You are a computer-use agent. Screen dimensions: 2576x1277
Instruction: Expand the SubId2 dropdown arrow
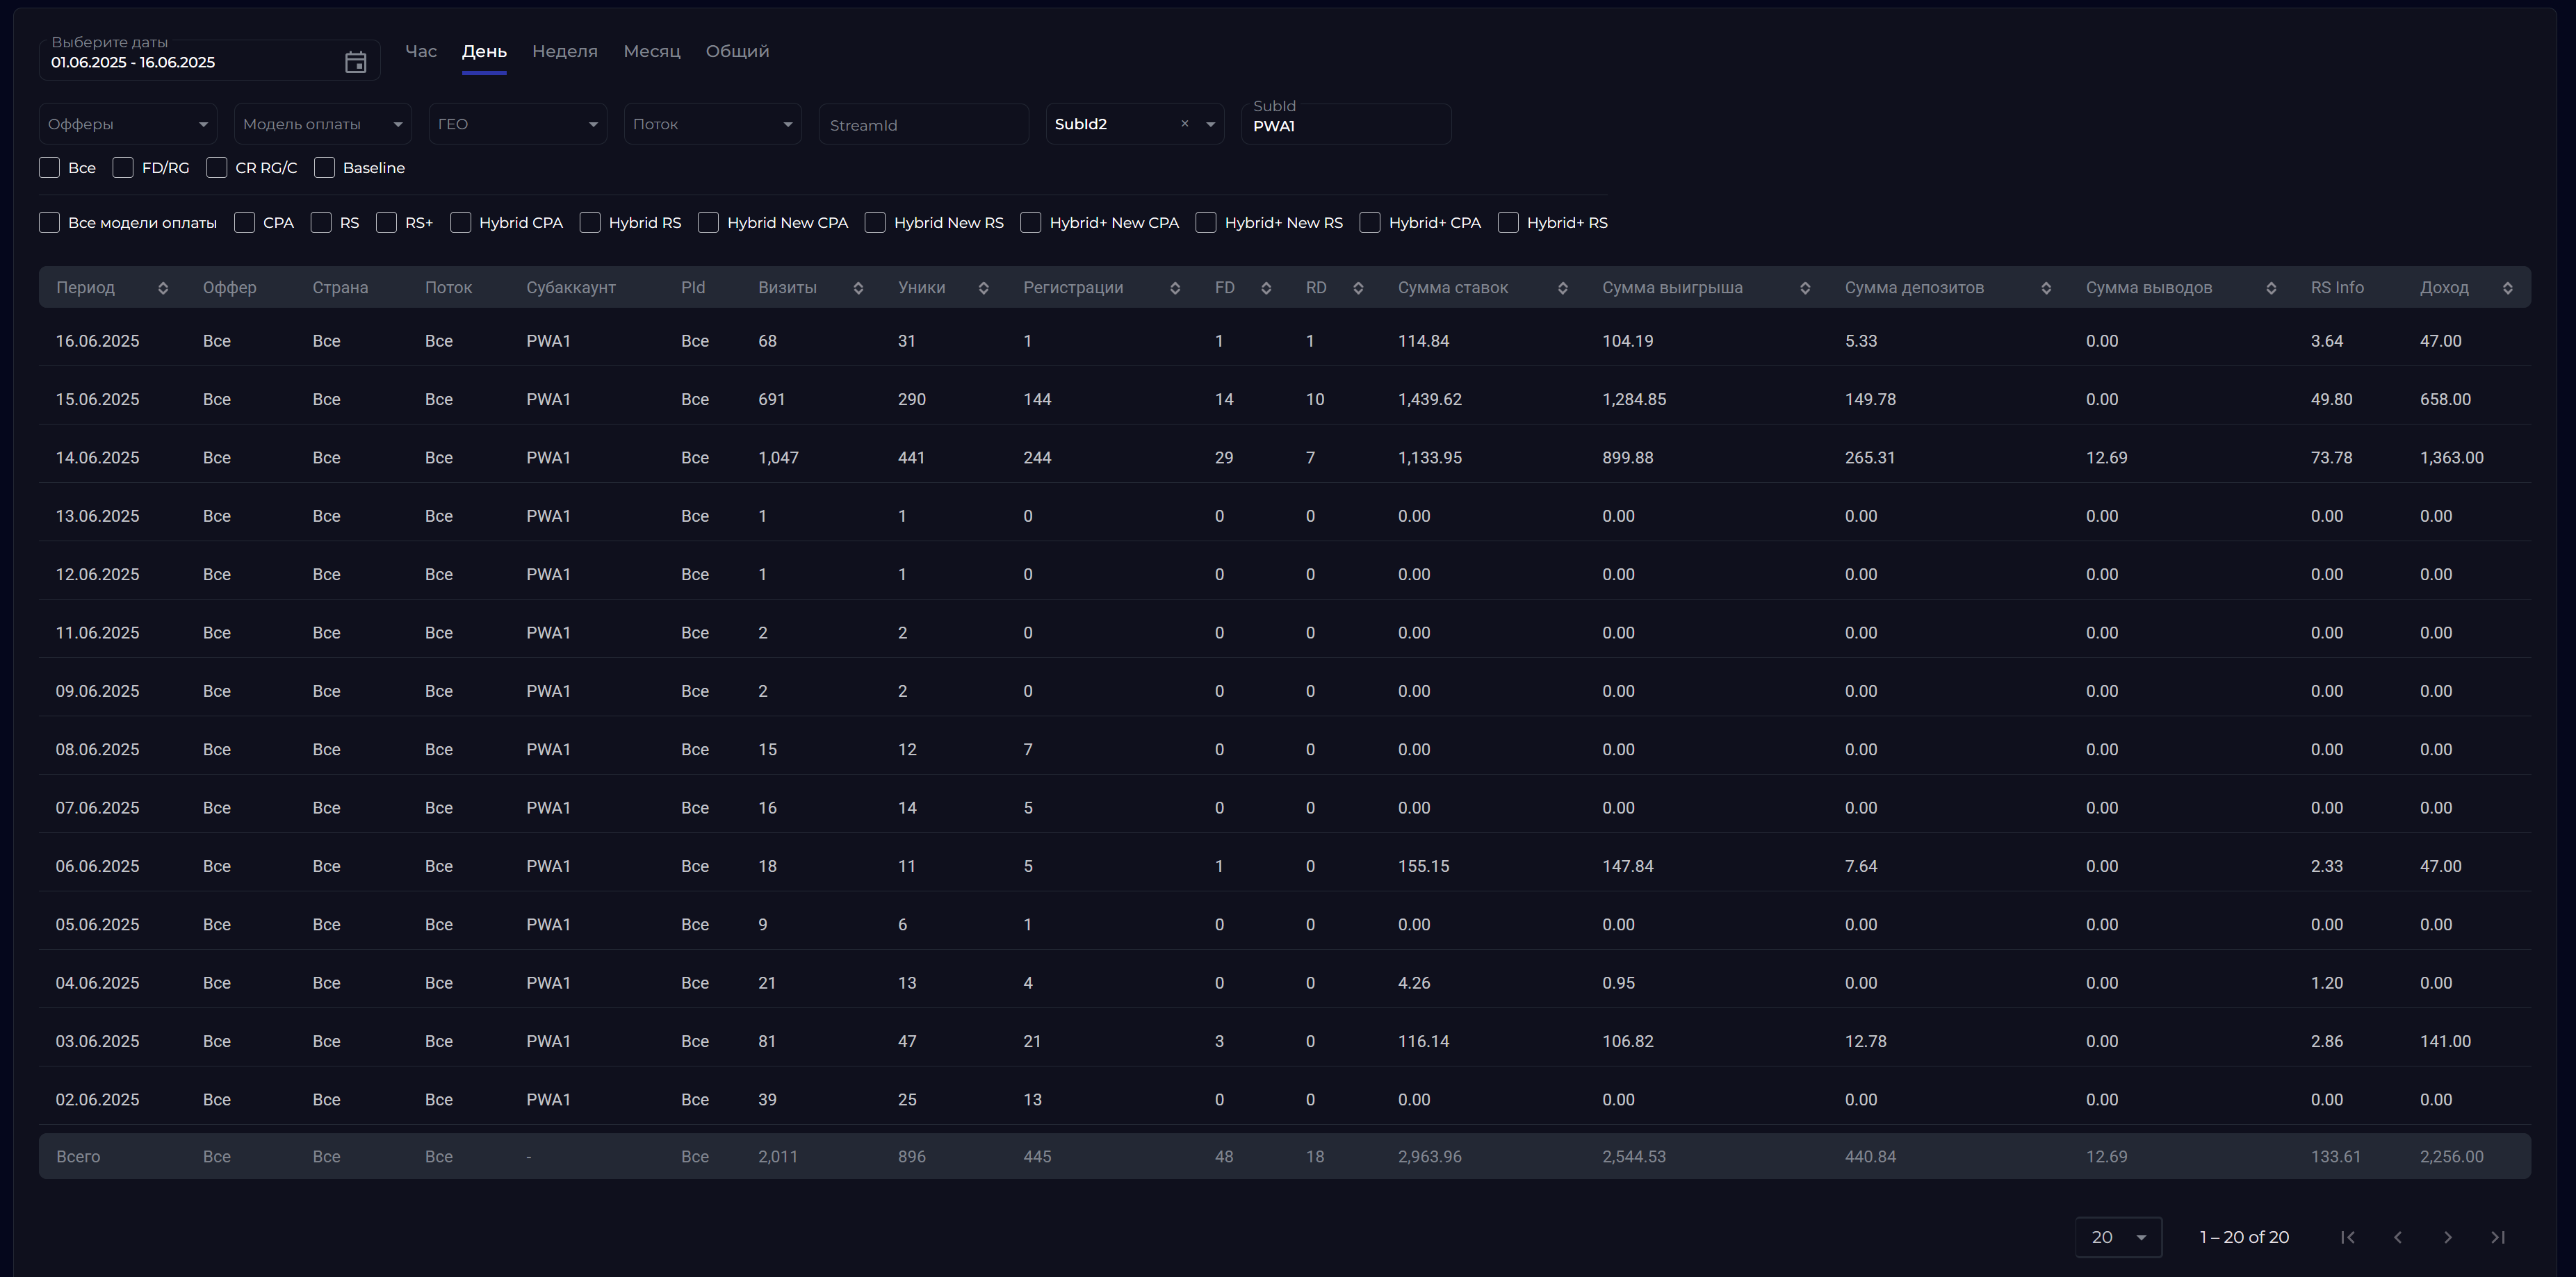pos(1210,125)
